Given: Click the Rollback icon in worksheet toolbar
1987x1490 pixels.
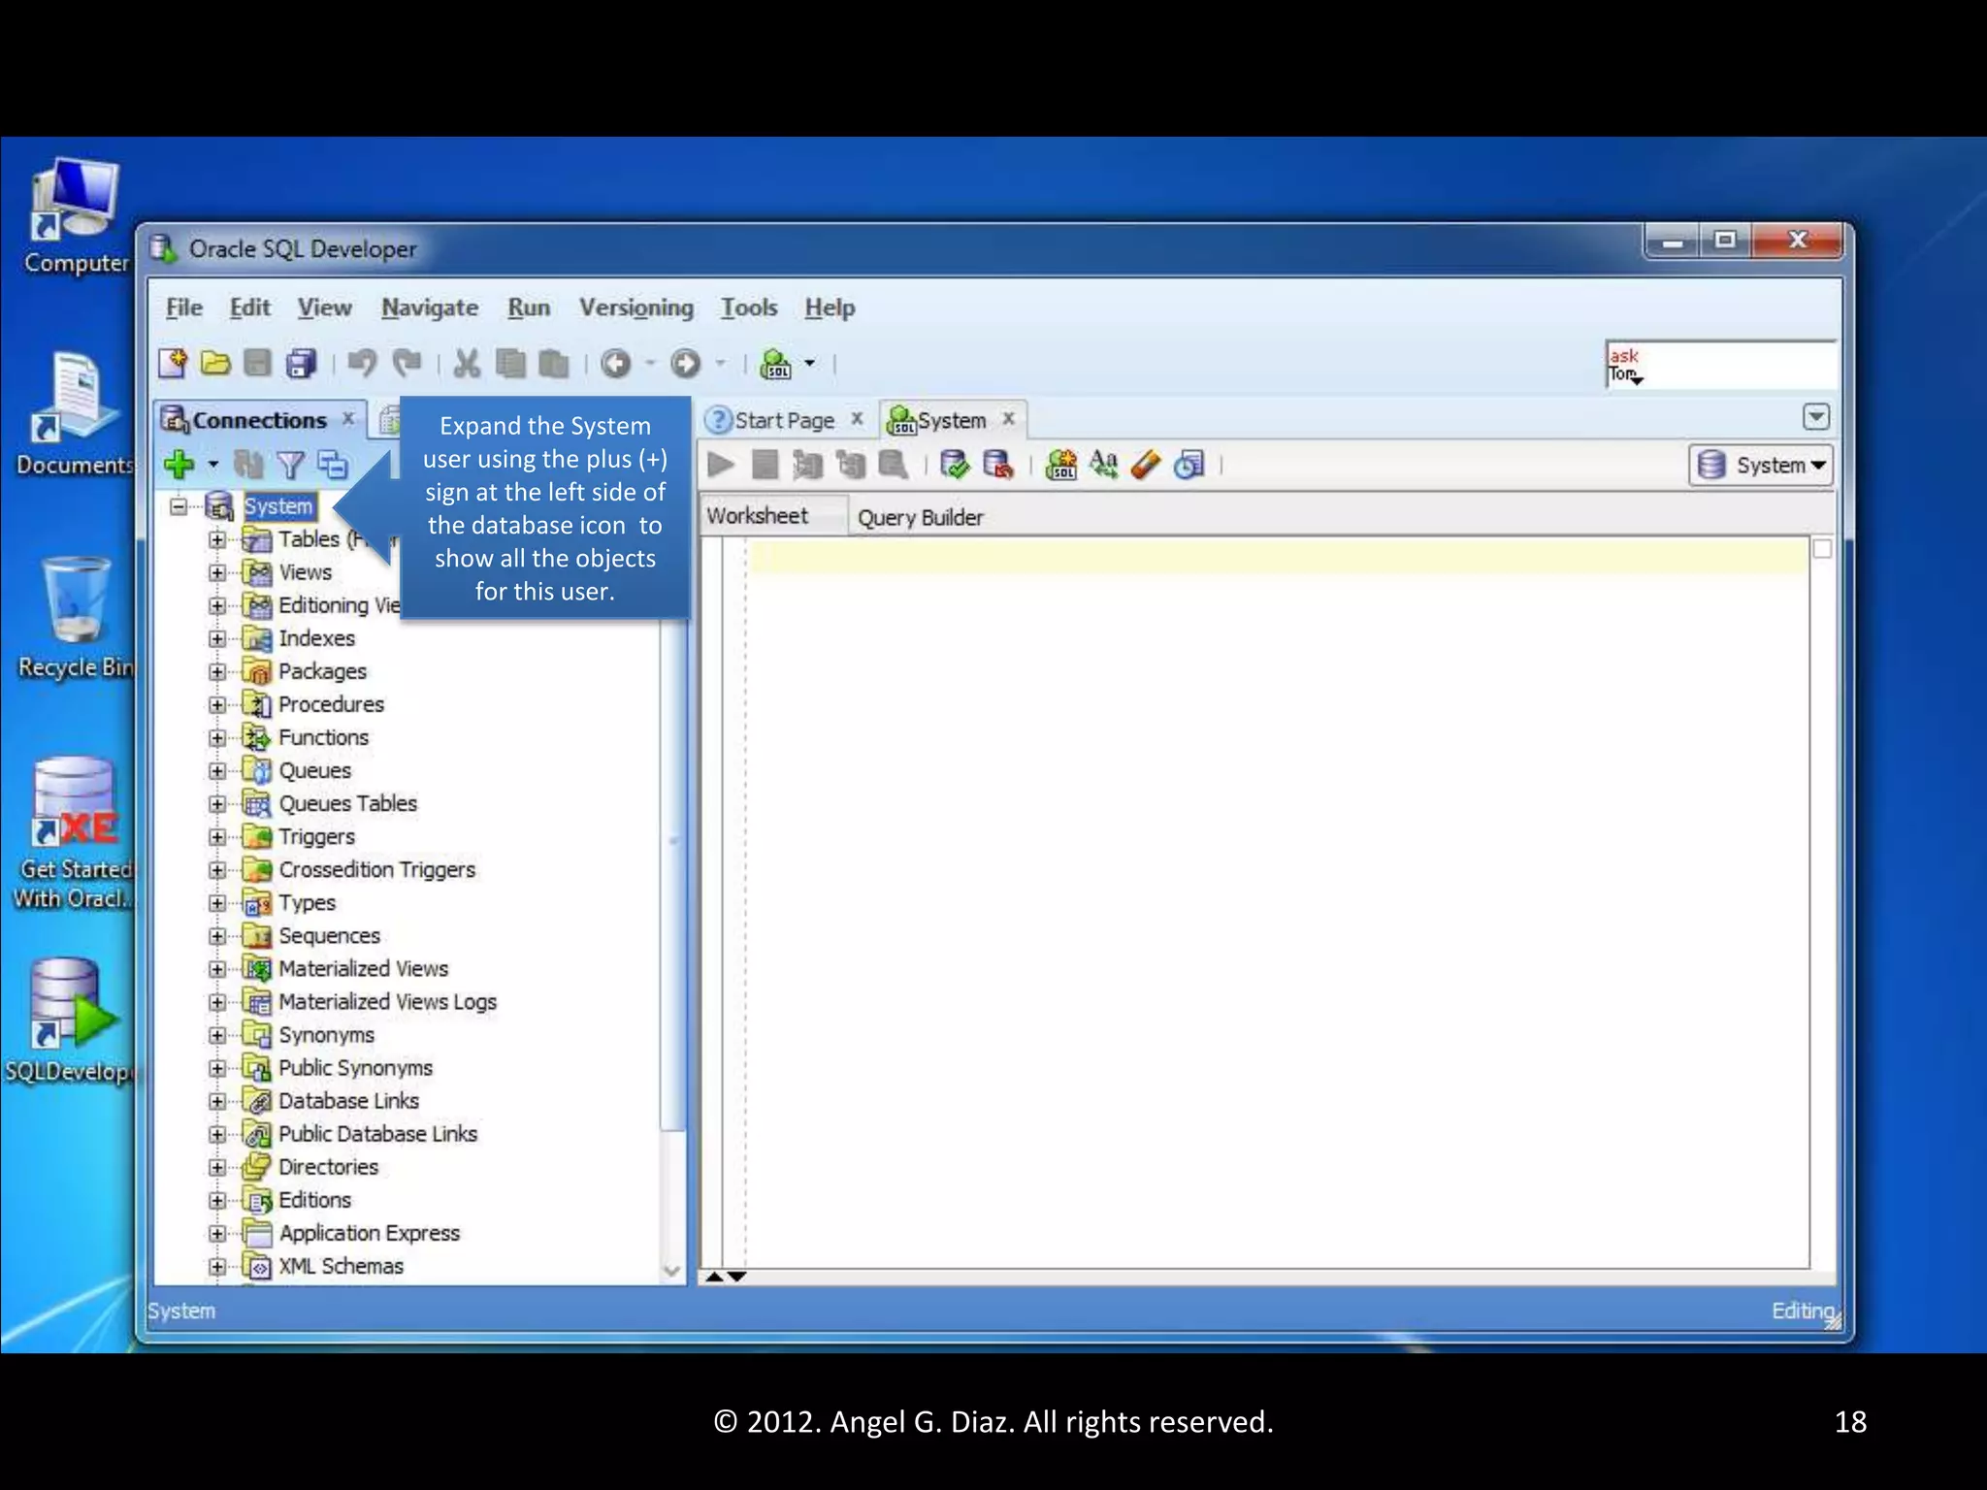Looking at the screenshot, I should coord(997,466).
